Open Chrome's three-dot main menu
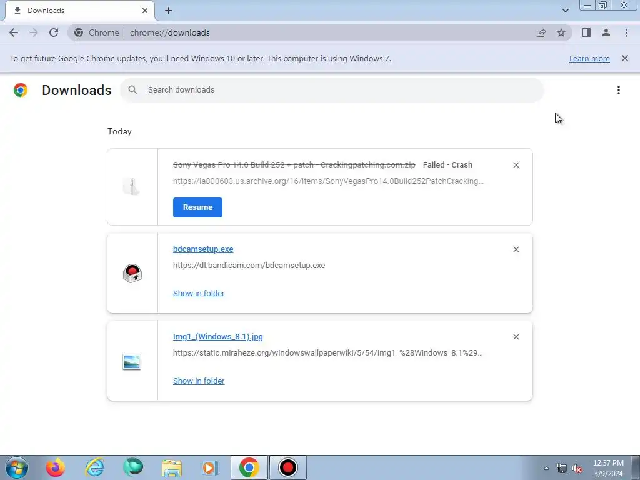 626,32
